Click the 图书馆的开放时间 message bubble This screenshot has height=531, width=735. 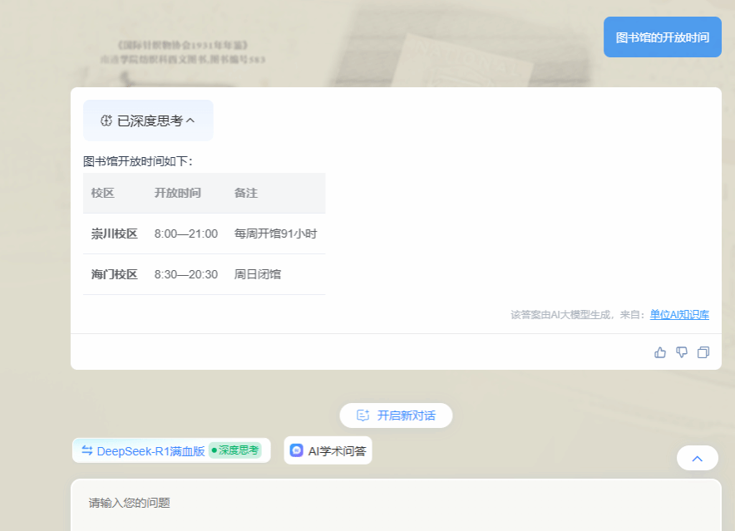(x=662, y=37)
